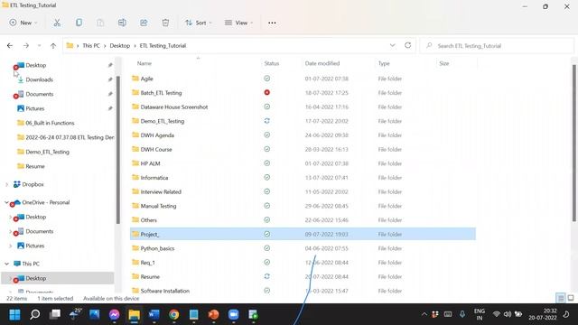Click the Delete trash icon
The width and height of the screenshot is (578, 325).
click(x=165, y=23)
